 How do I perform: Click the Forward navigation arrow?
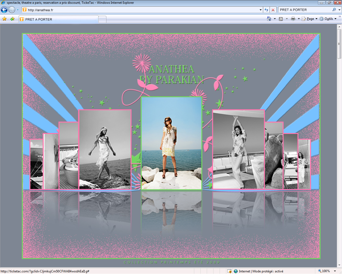12,10
